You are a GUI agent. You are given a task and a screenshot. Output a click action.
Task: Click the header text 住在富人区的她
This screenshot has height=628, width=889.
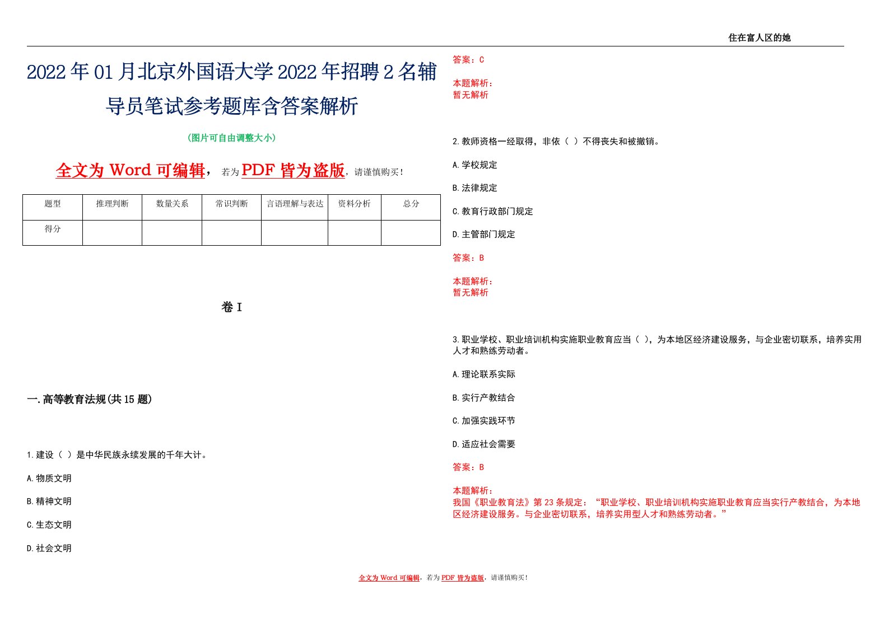759,38
